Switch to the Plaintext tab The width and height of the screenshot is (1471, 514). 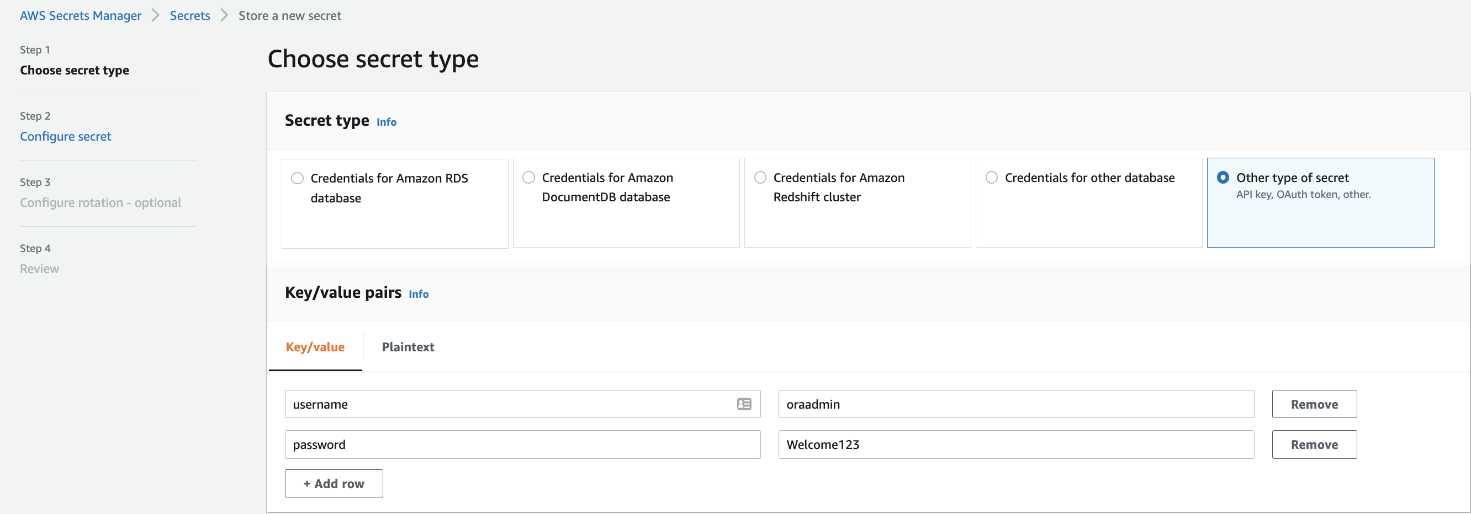pos(408,347)
